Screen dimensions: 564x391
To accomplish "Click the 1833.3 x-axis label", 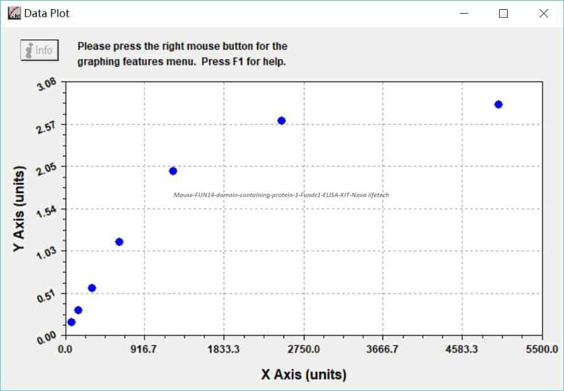I will (x=223, y=349).
